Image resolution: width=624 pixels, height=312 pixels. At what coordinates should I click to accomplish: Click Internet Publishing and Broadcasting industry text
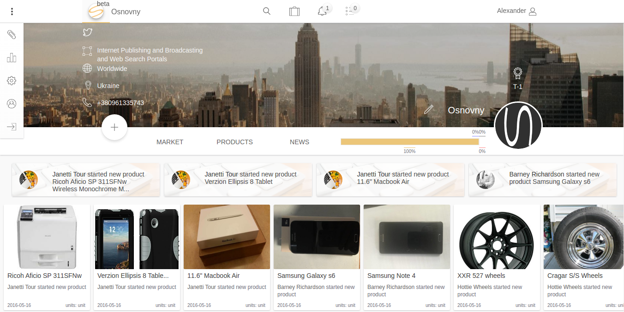click(150, 54)
